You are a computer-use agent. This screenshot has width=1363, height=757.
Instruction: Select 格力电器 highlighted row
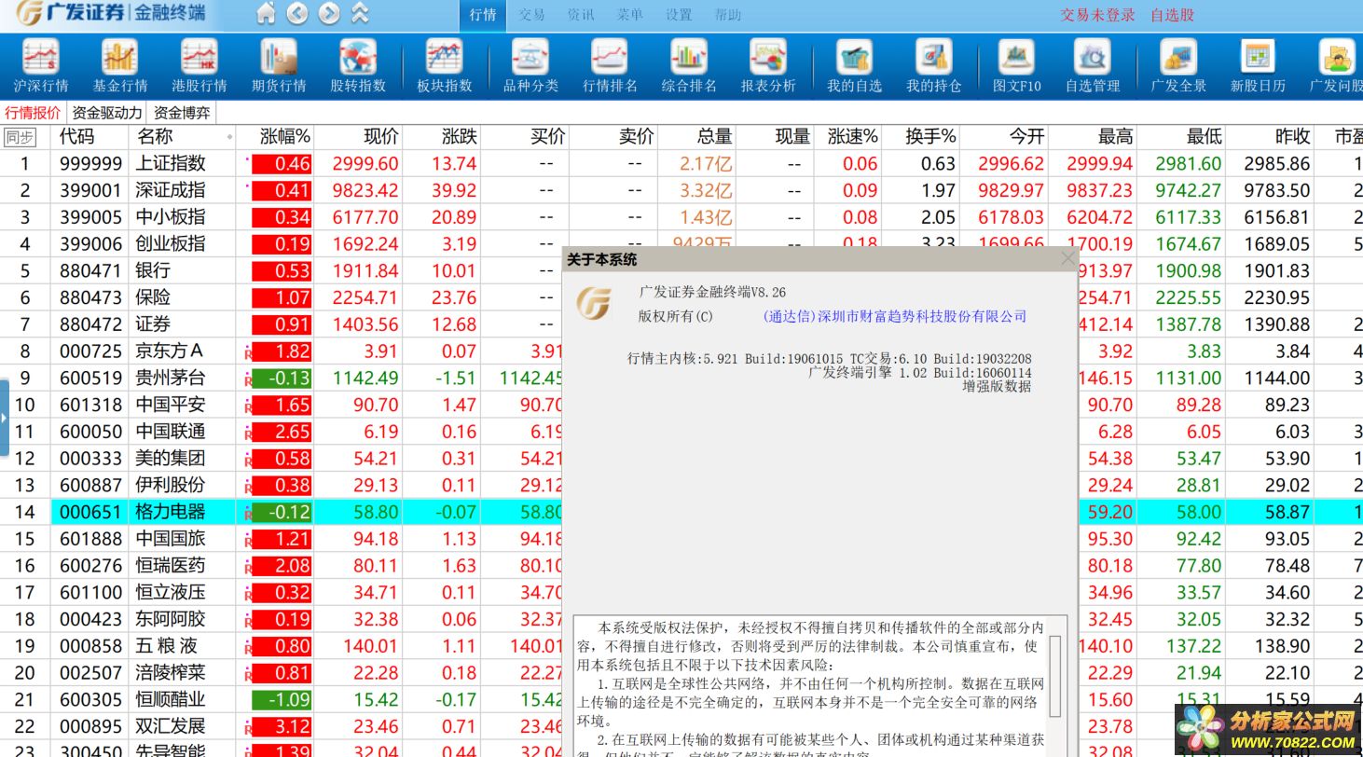click(x=681, y=513)
